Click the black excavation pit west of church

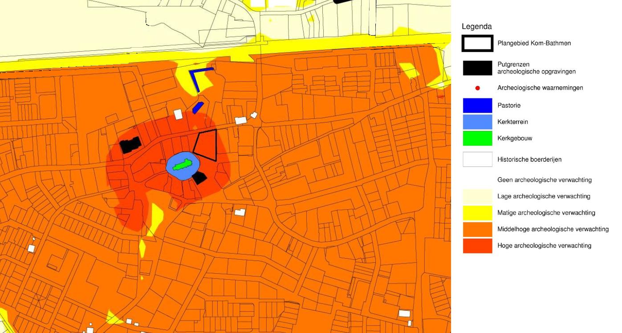click(130, 145)
